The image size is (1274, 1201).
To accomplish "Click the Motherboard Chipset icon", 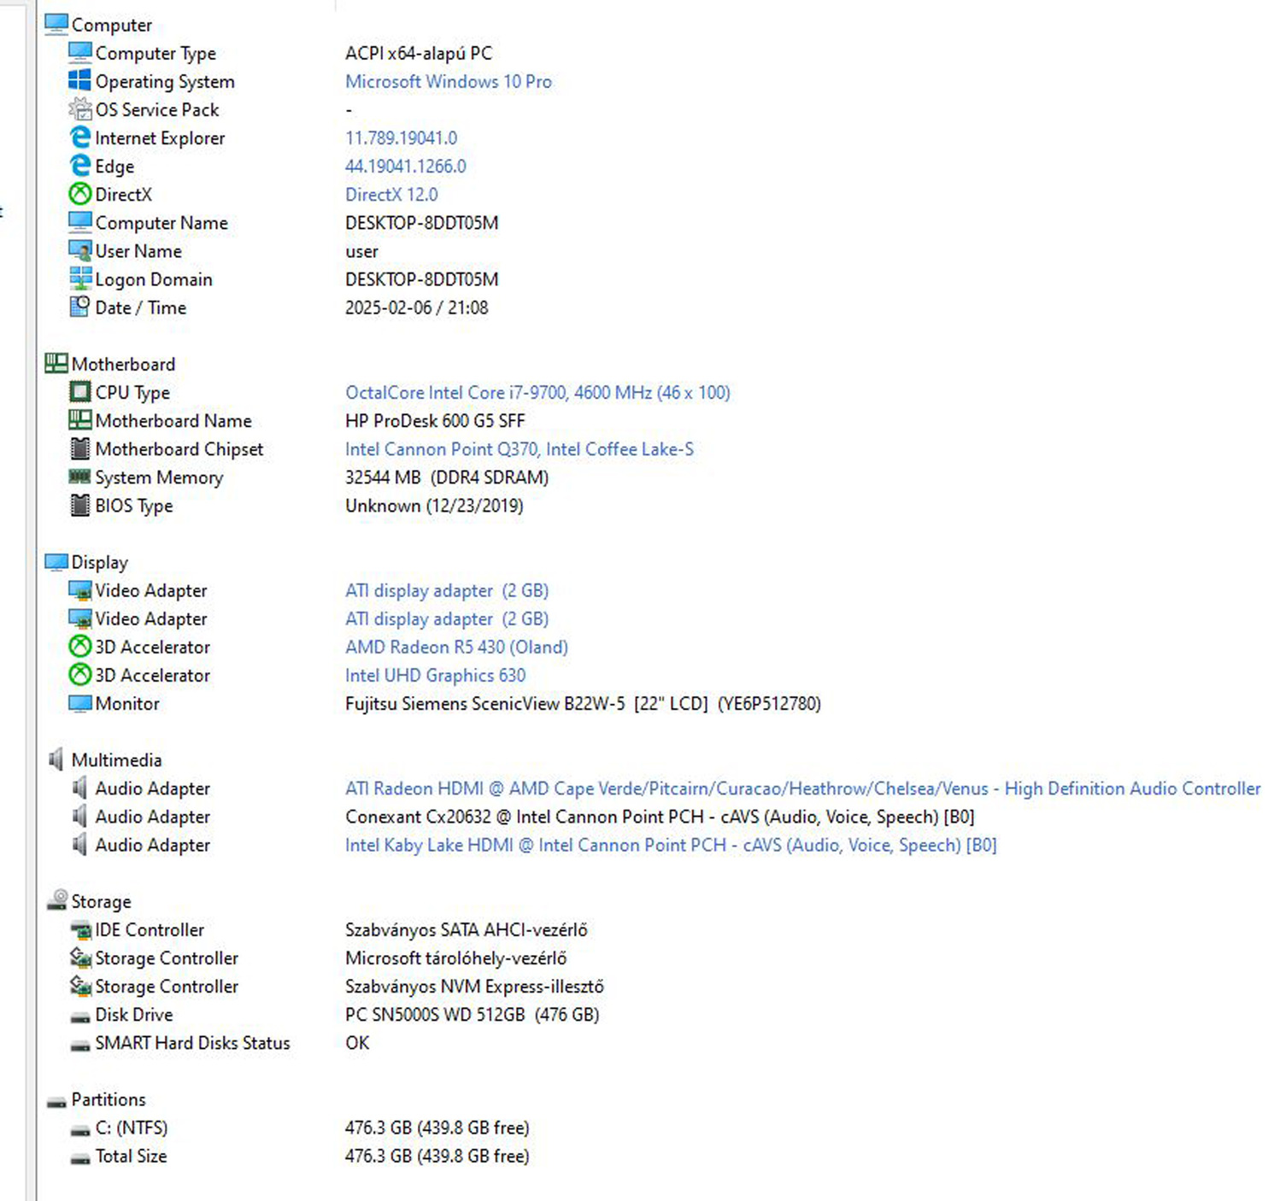I will 79,448.
